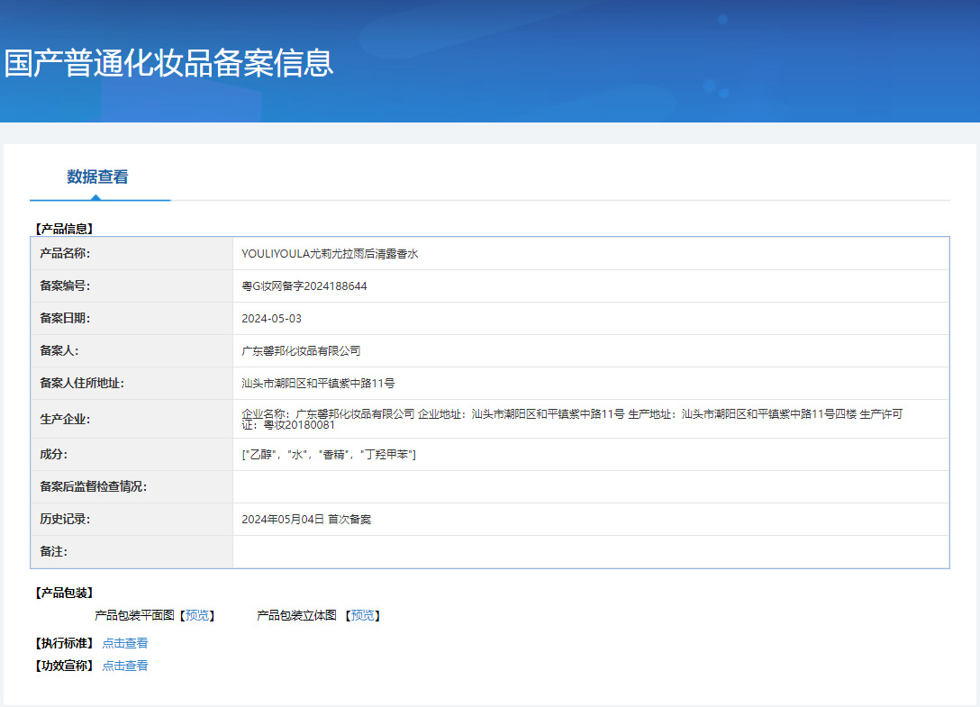Click the 生产企业 row label
The width and height of the screenshot is (980, 707).
(x=65, y=419)
